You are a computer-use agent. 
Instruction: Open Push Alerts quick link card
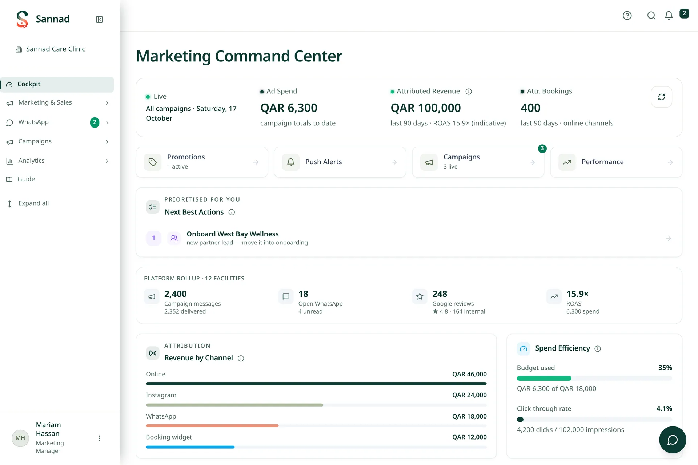340,162
